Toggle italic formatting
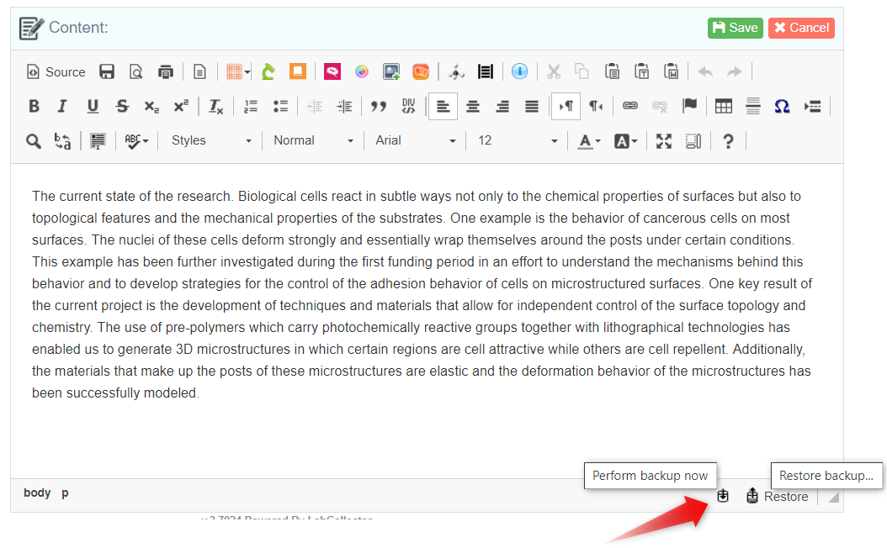This screenshot has height=548, width=887. click(62, 106)
